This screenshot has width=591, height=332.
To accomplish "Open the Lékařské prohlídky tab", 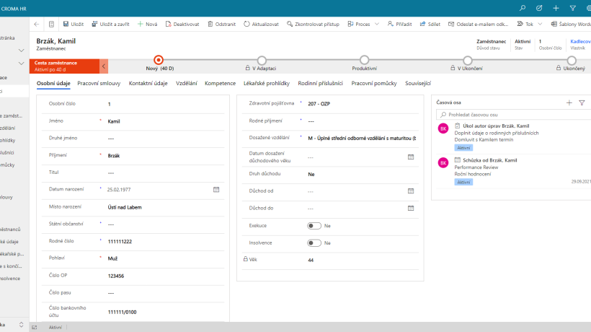I will [267, 84].
